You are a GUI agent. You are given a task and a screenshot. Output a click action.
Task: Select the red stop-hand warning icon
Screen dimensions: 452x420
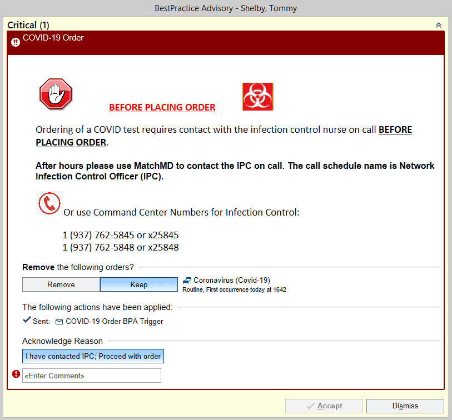coord(56,94)
